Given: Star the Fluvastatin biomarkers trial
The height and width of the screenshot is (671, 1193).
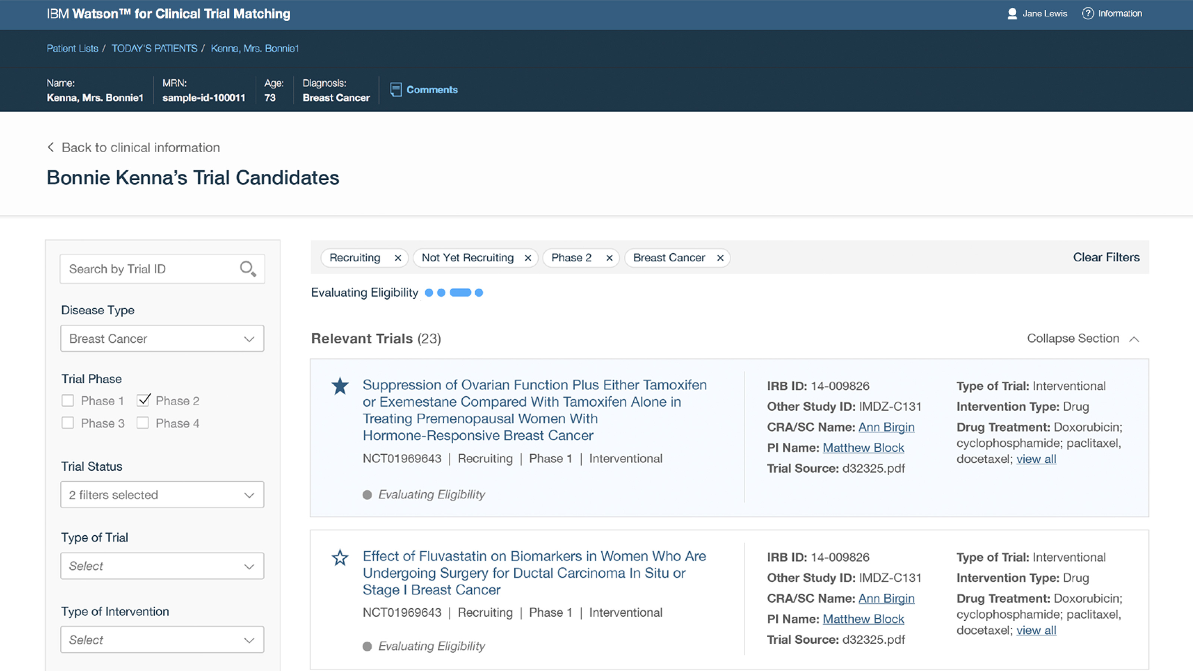Looking at the screenshot, I should point(340,558).
